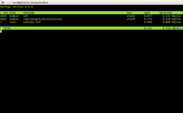Viewport: 183px width, 113px height.
Task: Click received value 0.532 KB/sec
Action: click(172, 16)
